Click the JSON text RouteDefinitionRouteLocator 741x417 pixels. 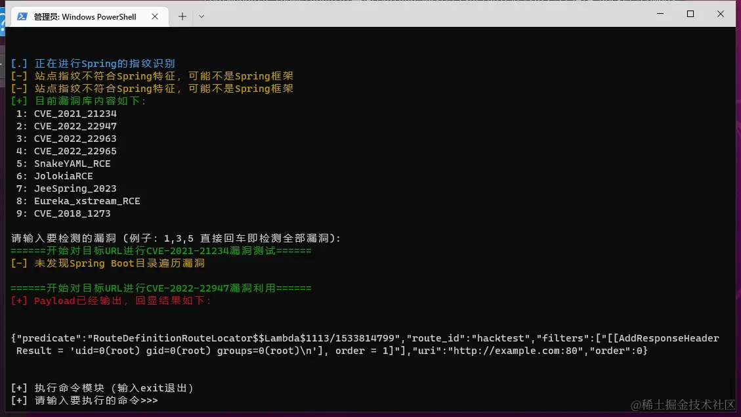click(x=173, y=338)
